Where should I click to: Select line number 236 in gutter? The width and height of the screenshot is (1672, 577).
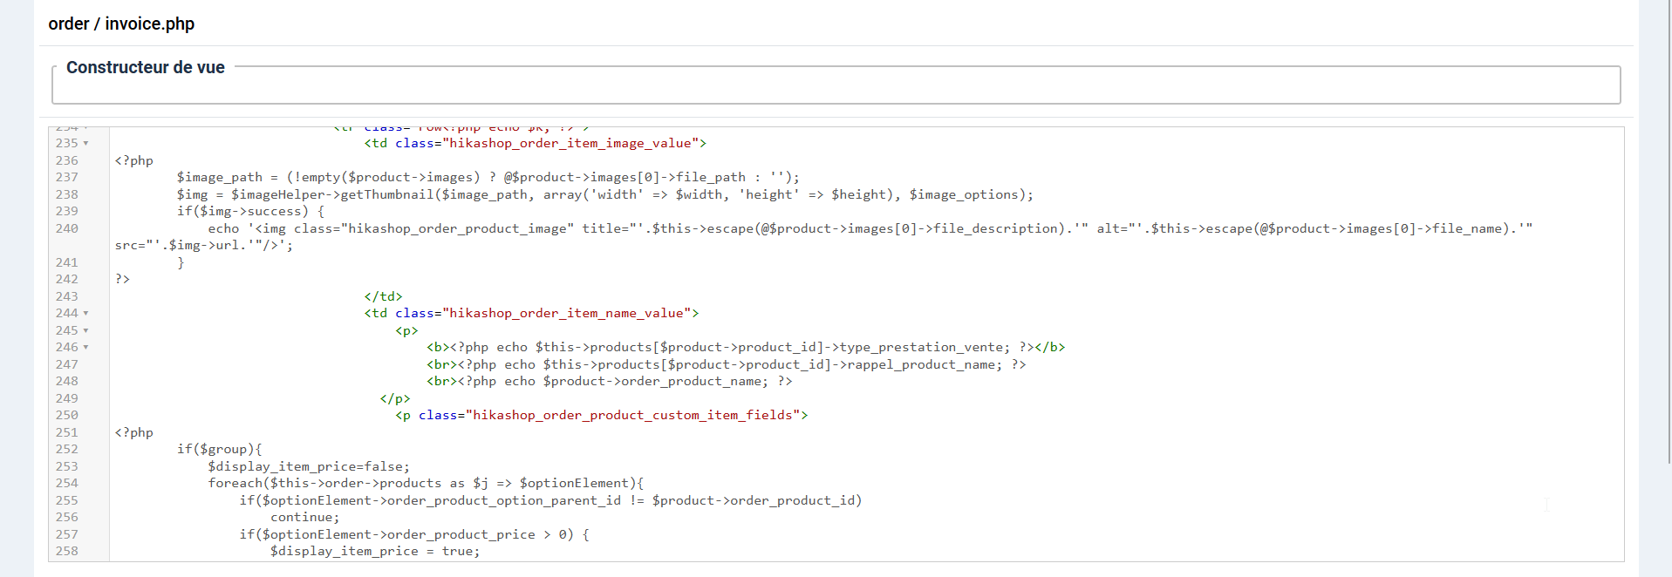67,160
